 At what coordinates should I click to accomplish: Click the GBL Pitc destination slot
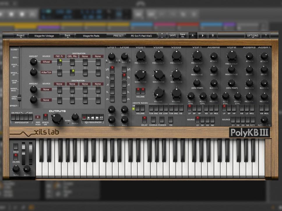pos(72,56)
